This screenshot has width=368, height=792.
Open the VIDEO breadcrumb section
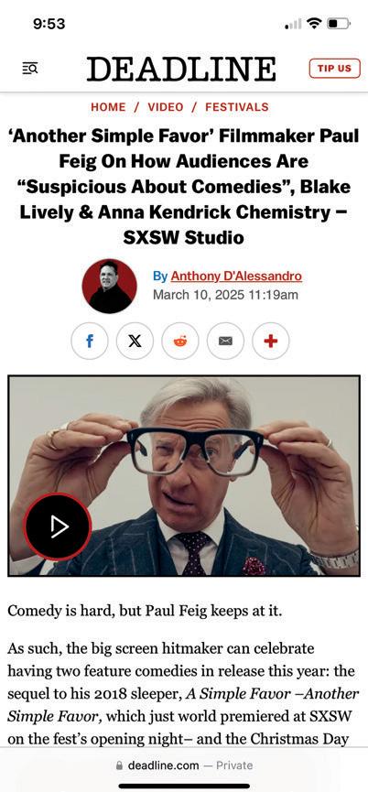[166, 107]
